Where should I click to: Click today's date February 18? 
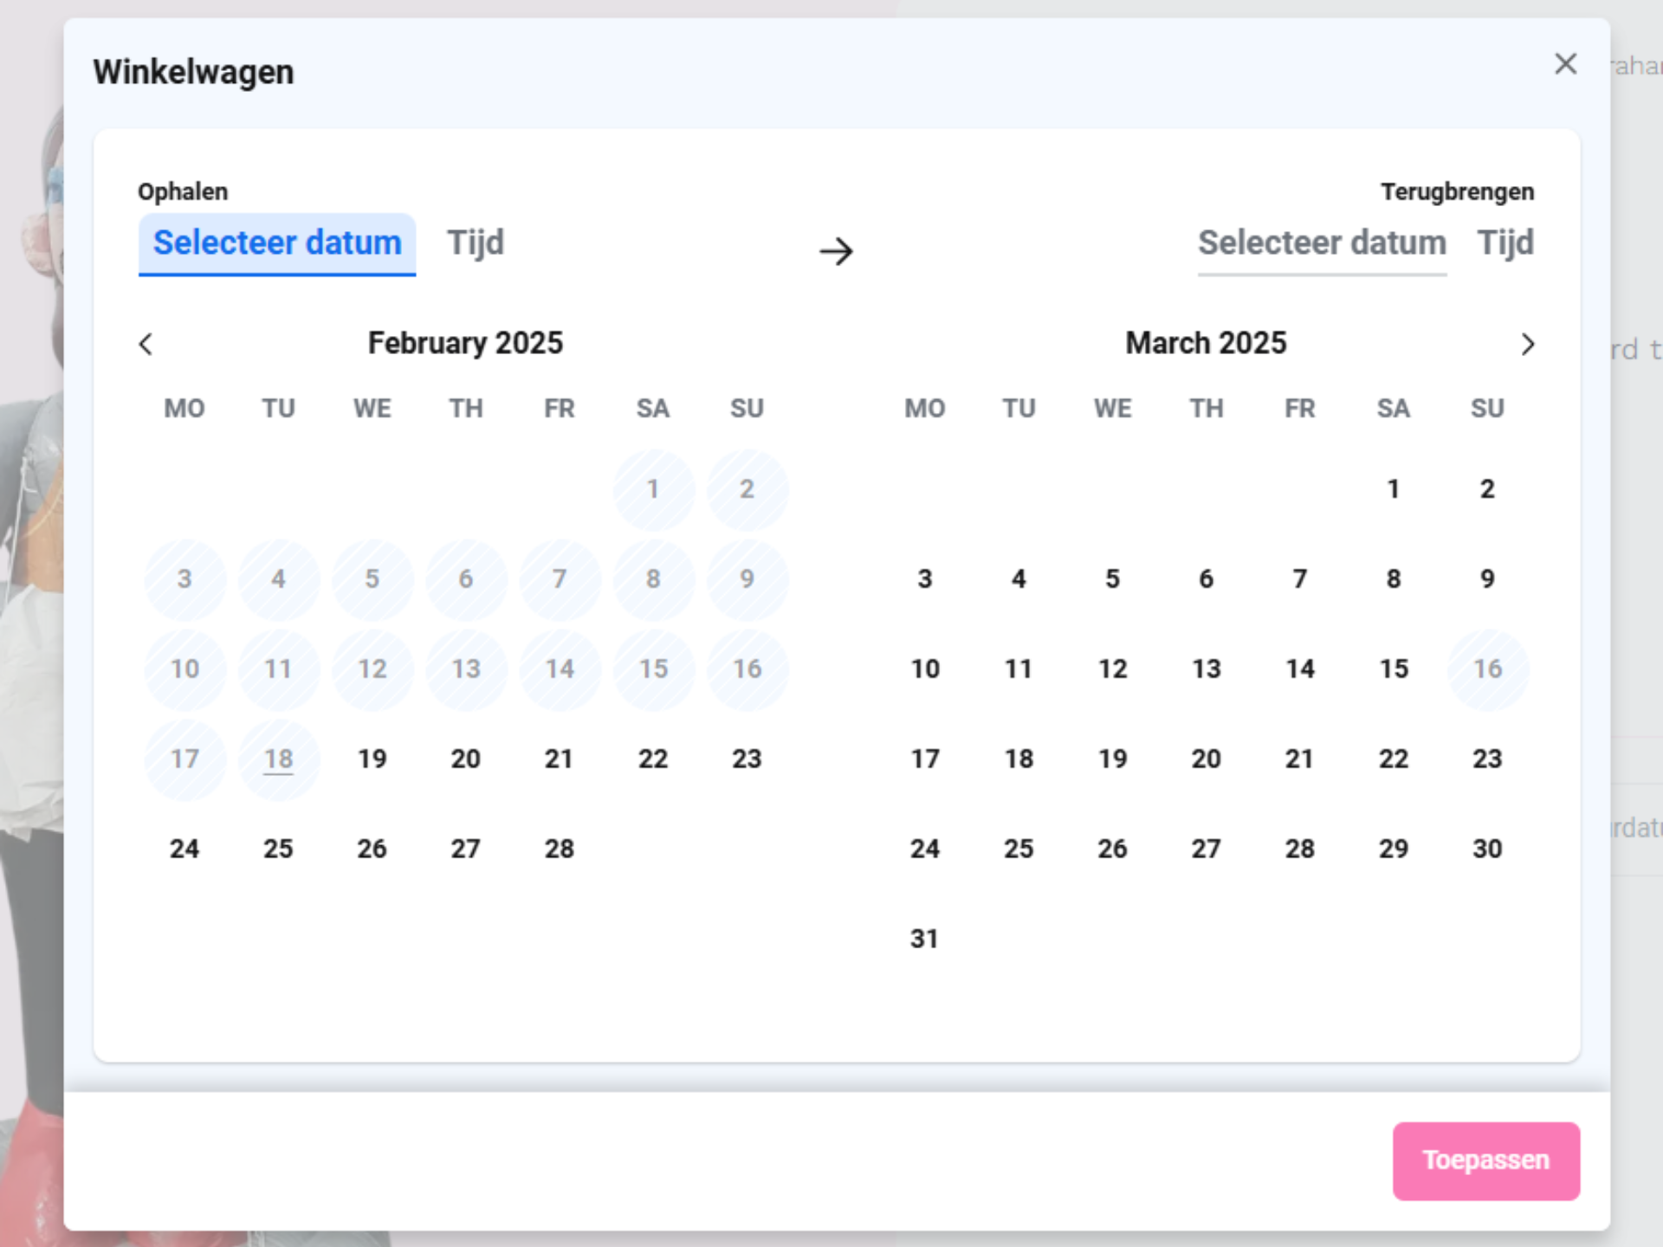click(x=278, y=759)
